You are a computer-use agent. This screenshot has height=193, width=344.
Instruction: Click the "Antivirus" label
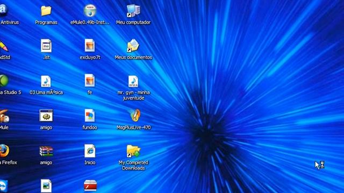pos(10,23)
